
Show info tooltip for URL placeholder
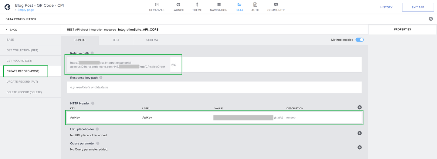tap(97, 129)
